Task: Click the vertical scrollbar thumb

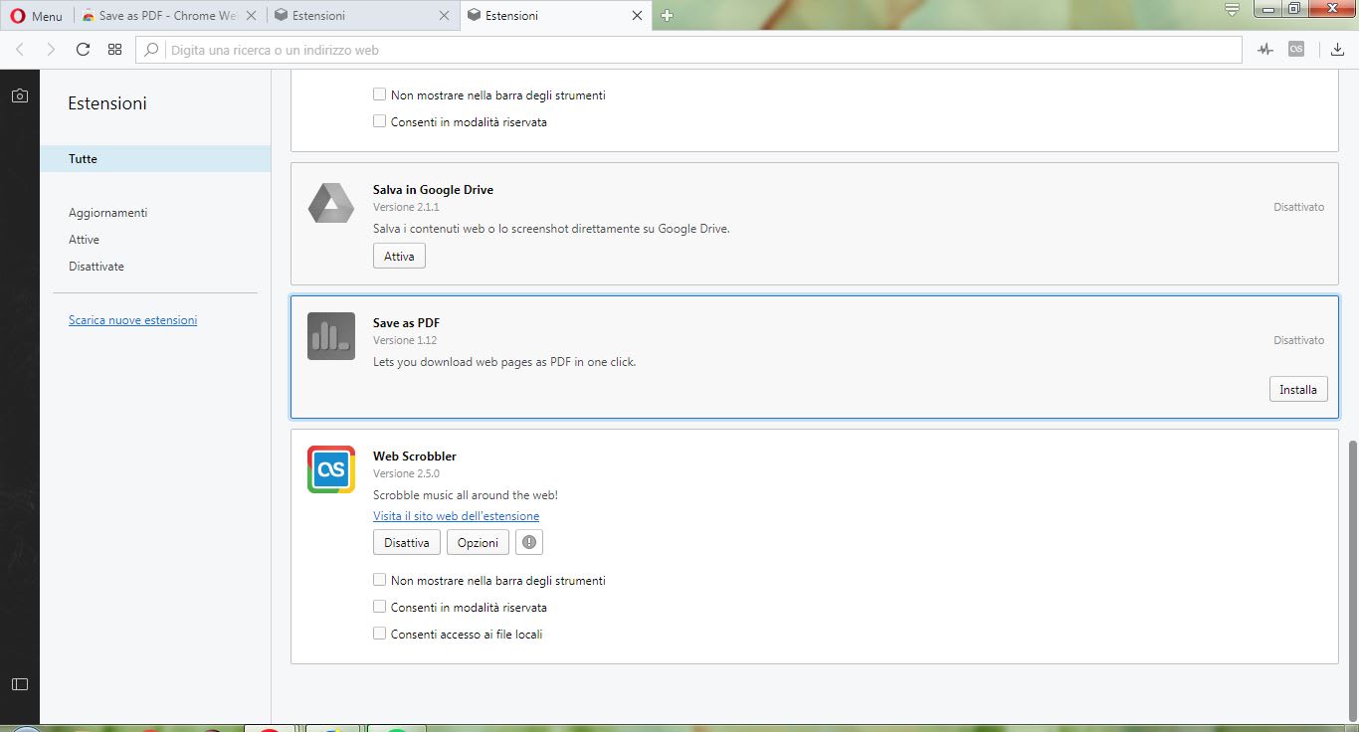Action: click(x=1352, y=580)
